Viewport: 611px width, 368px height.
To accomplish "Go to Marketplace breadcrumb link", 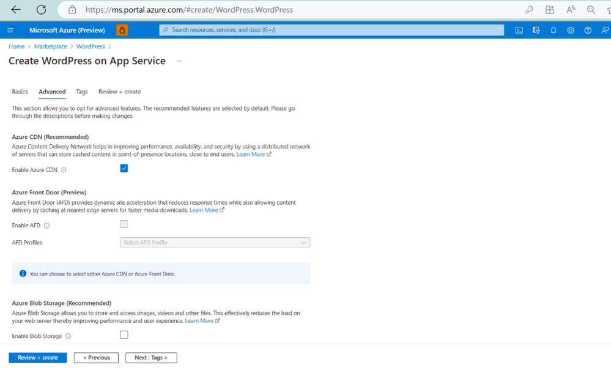I will pyautogui.click(x=51, y=46).
